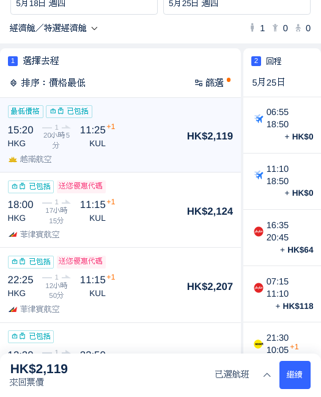
Task: Choose the 11:10 return flight + HK$0
Action: coord(282,181)
